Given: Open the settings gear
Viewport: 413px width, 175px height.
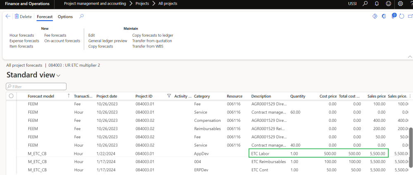Looking at the screenshot, I should pyautogui.click(x=400, y=4).
